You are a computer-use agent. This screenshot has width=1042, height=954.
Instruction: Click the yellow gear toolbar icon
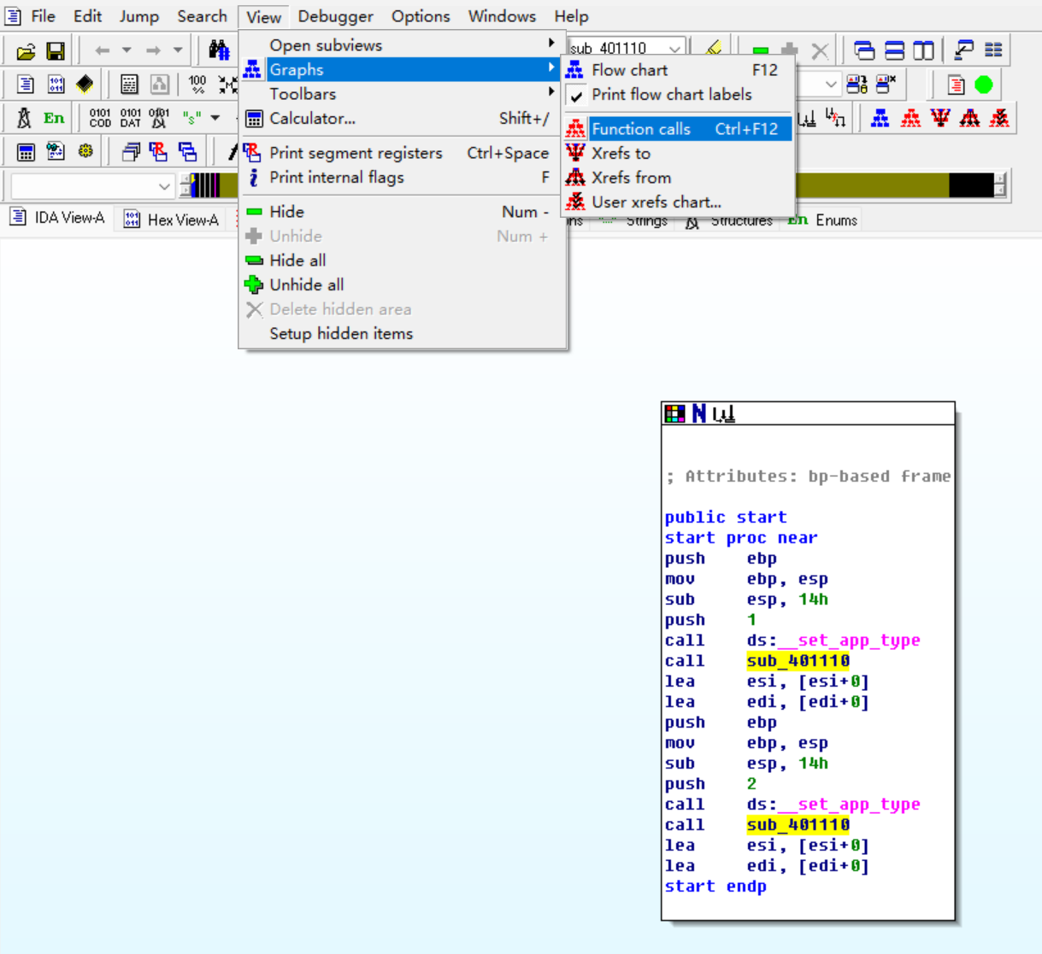pyautogui.click(x=85, y=151)
